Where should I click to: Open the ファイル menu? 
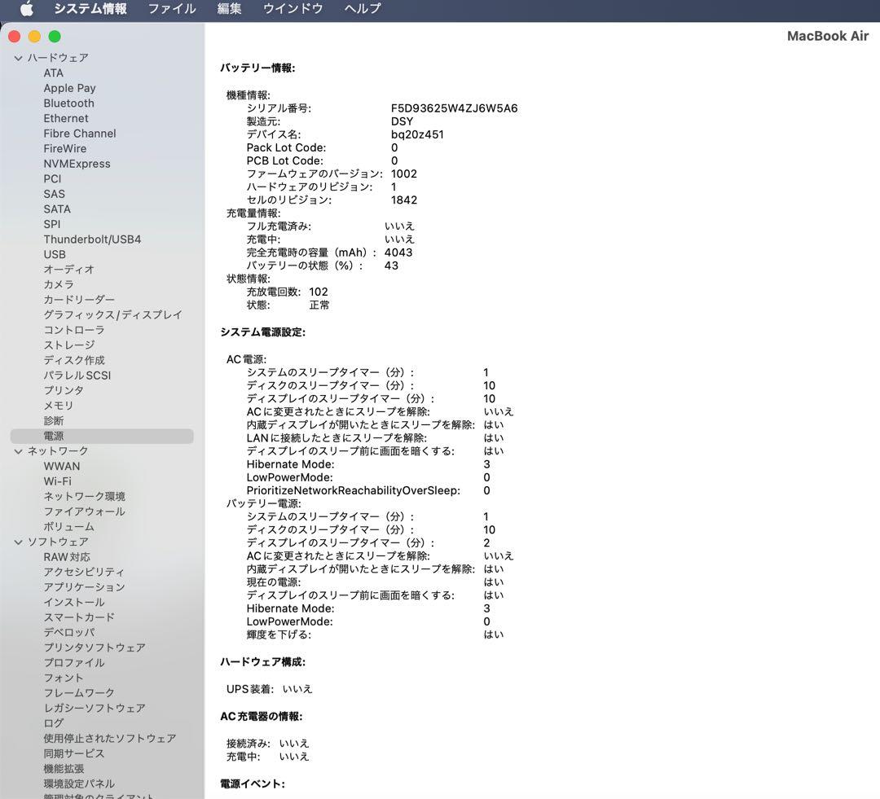(x=170, y=9)
